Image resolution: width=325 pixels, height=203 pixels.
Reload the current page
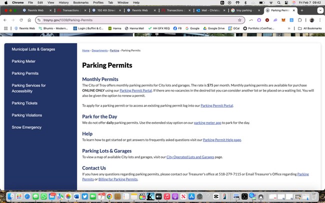21,20
